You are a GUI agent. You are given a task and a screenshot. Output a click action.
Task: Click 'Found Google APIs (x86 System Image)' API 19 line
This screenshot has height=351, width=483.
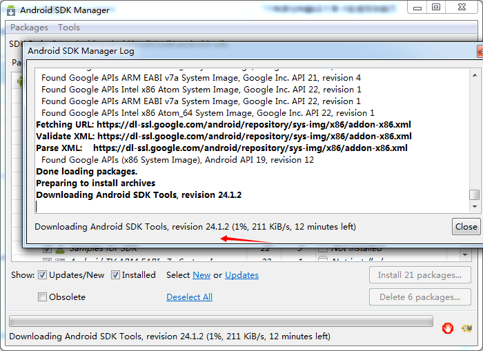(177, 160)
